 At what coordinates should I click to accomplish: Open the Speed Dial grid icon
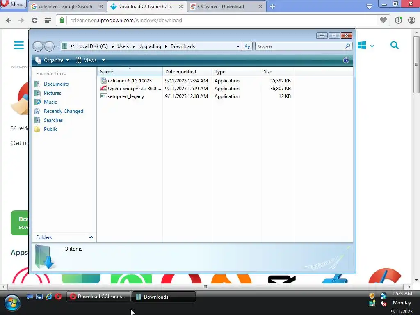48,21
